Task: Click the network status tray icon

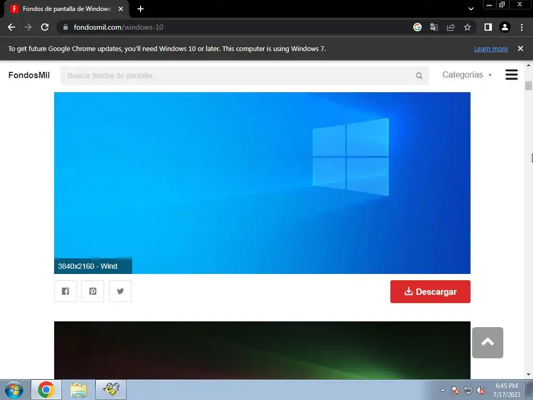Action: pyautogui.click(x=468, y=390)
